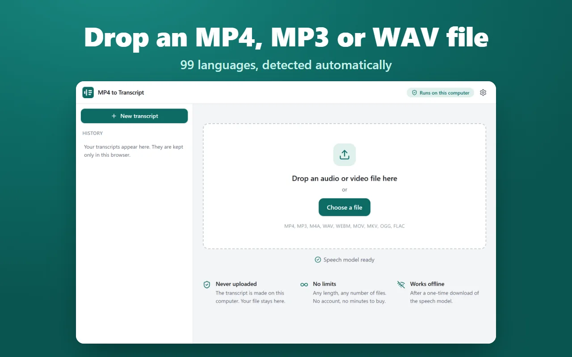Open settings via the gear icon

483,93
